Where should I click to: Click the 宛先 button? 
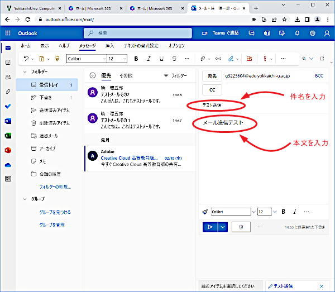tap(212, 76)
